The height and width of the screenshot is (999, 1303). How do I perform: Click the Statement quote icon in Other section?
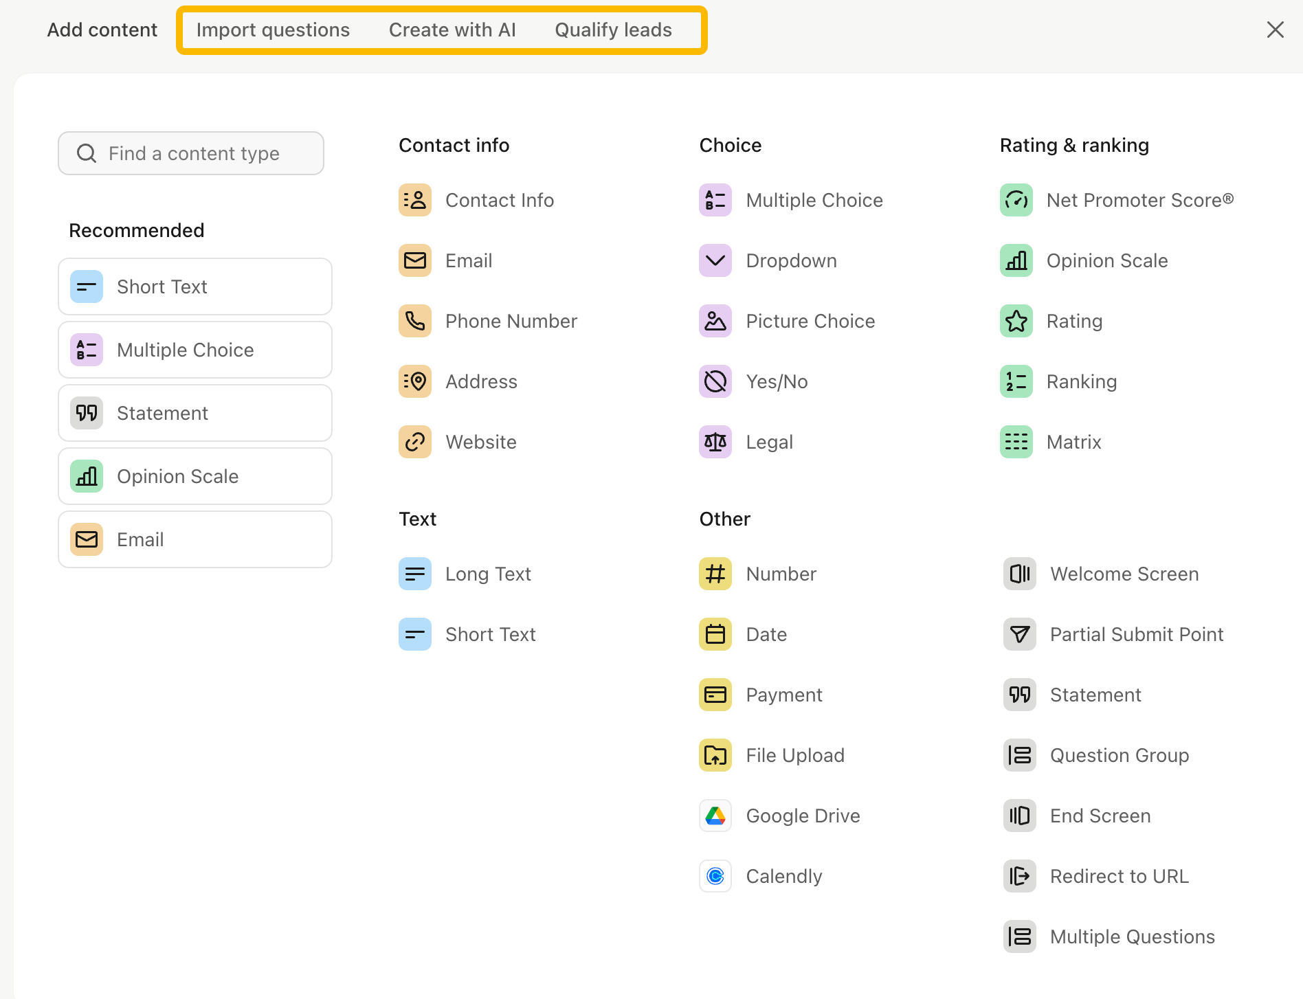click(x=1020, y=695)
